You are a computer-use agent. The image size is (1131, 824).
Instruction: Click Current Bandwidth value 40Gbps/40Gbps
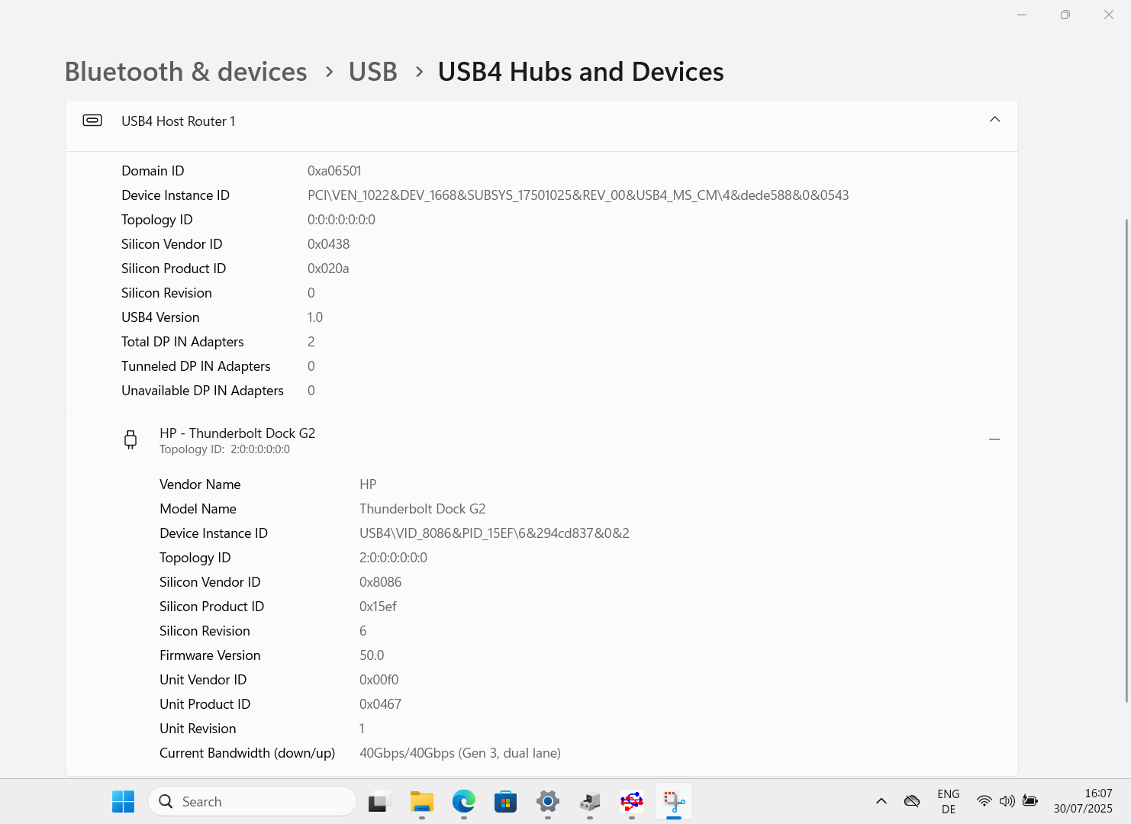point(460,753)
